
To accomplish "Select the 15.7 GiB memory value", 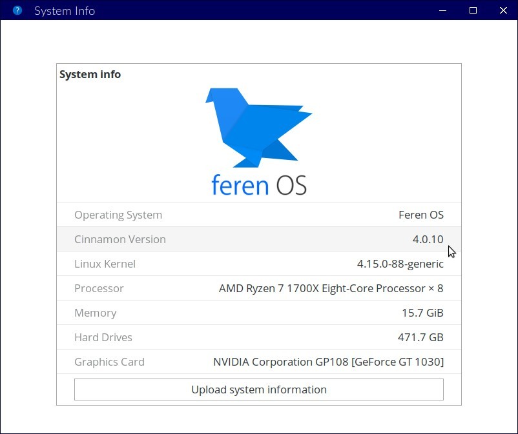I will click(x=422, y=313).
